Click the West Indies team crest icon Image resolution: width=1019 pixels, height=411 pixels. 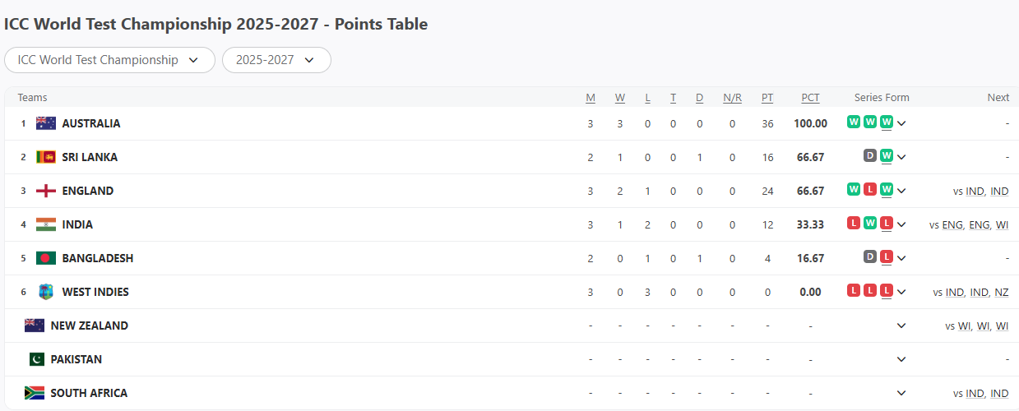45,292
